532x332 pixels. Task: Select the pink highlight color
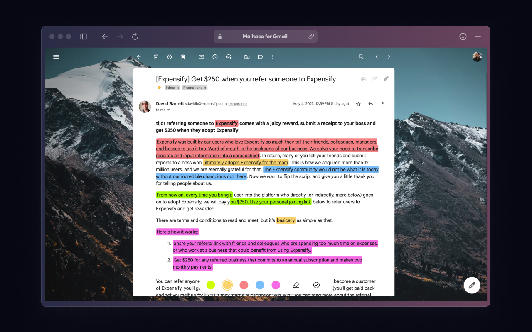(276, 285)
